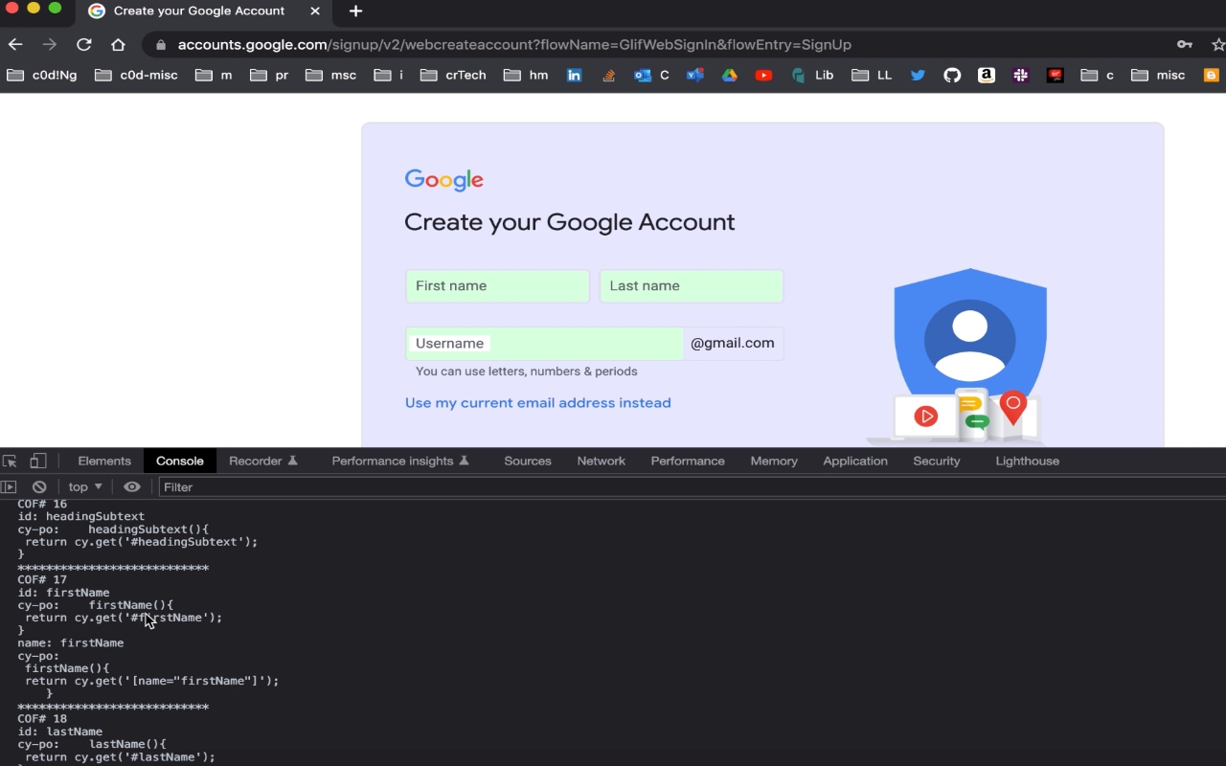This screenshot has width=1226, height=766.
Task: Open Stack Overflow bookmark
Action: tap(608, 75)
